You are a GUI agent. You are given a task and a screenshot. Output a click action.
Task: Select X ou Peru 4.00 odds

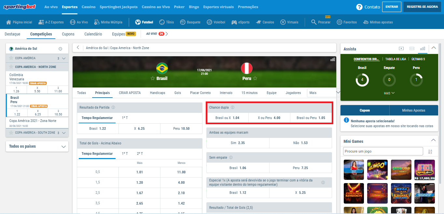(269, 118)
